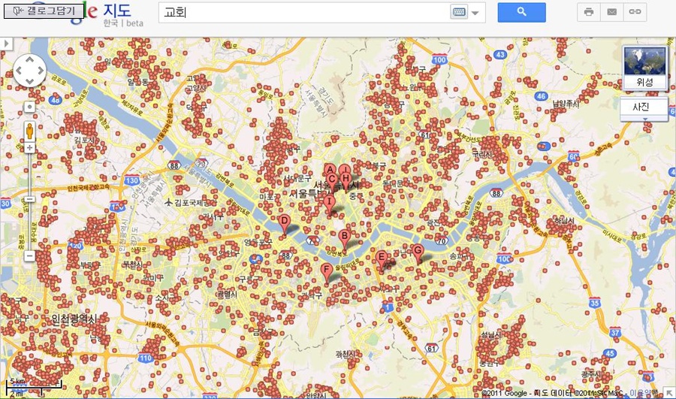Click the 남양주시 map label
This screenshot has width=676, height=399.
pyautogui.click(x=566, y=104)
